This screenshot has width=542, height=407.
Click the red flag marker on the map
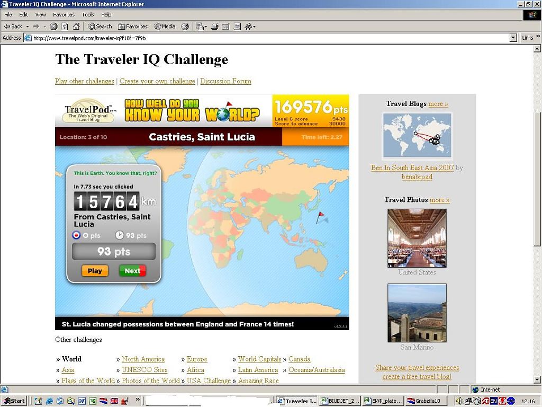(320, 217)
